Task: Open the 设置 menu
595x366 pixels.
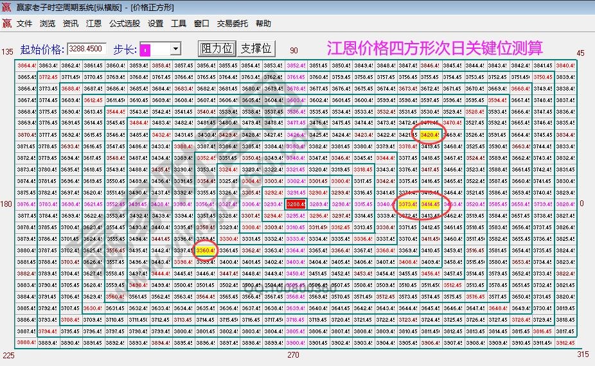Action: tap(155, 24)
